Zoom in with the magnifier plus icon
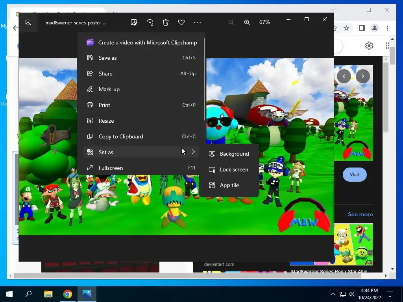The width and height of the screenshot is (403, 302). coord(247,22)
